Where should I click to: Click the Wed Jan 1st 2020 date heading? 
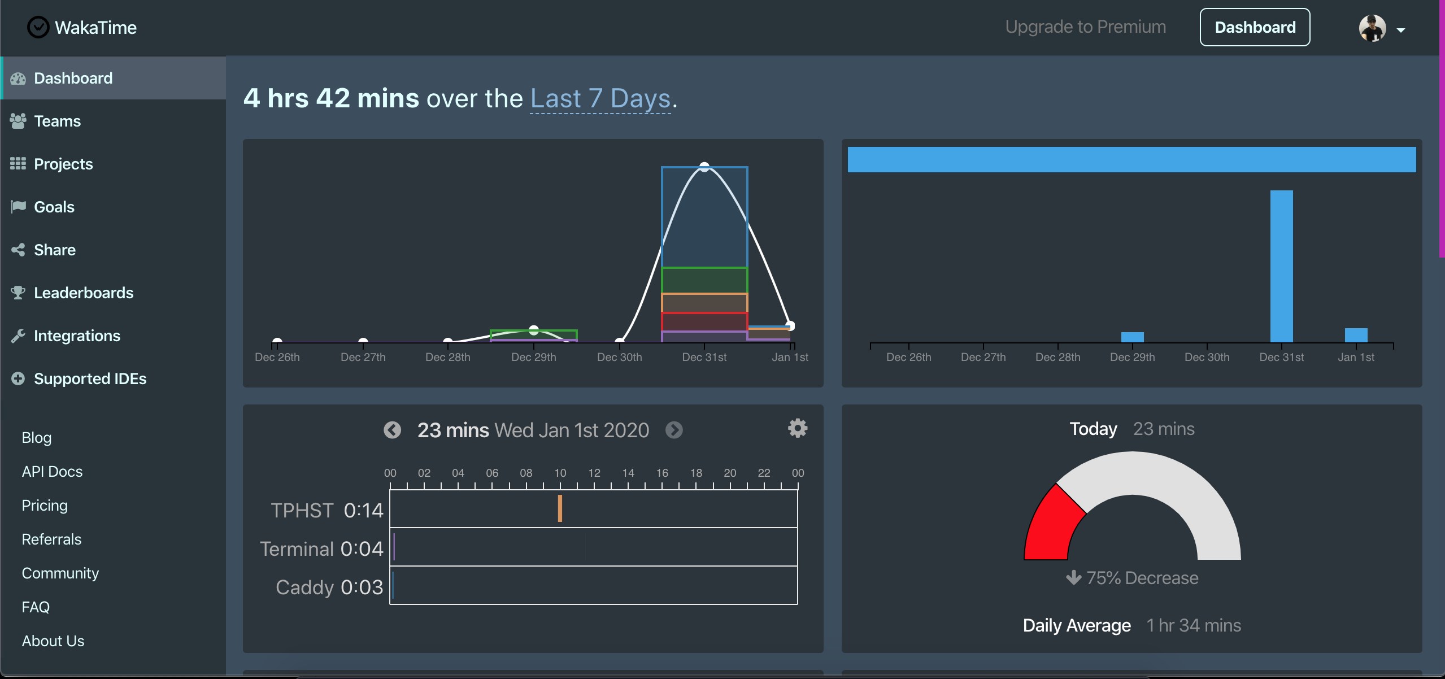[x=572, y=430]
